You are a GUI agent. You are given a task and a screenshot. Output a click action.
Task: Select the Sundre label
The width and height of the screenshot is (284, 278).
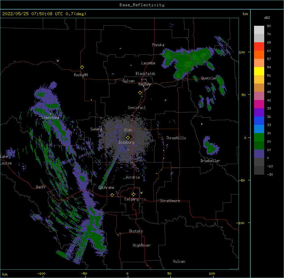coord(96,129)
